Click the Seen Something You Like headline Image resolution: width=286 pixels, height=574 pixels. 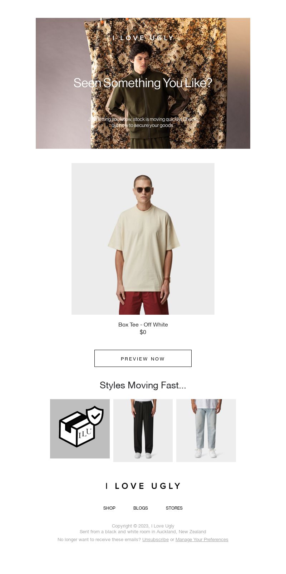click(x=143, y=83)
